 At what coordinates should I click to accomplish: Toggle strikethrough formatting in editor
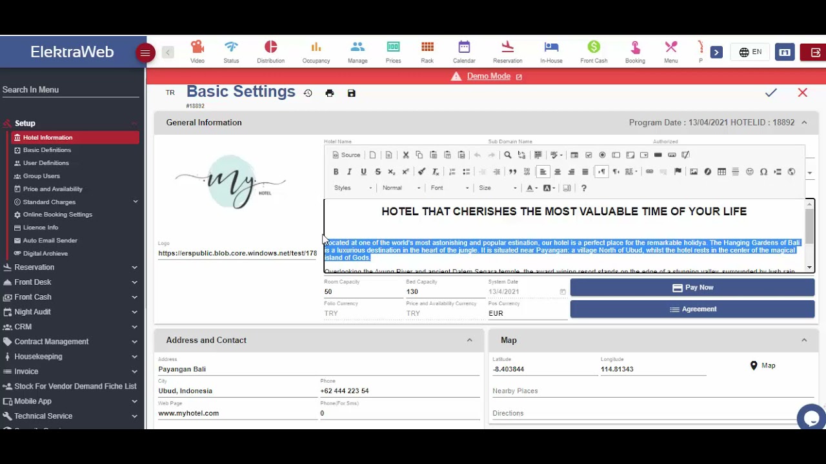(378, 171)
